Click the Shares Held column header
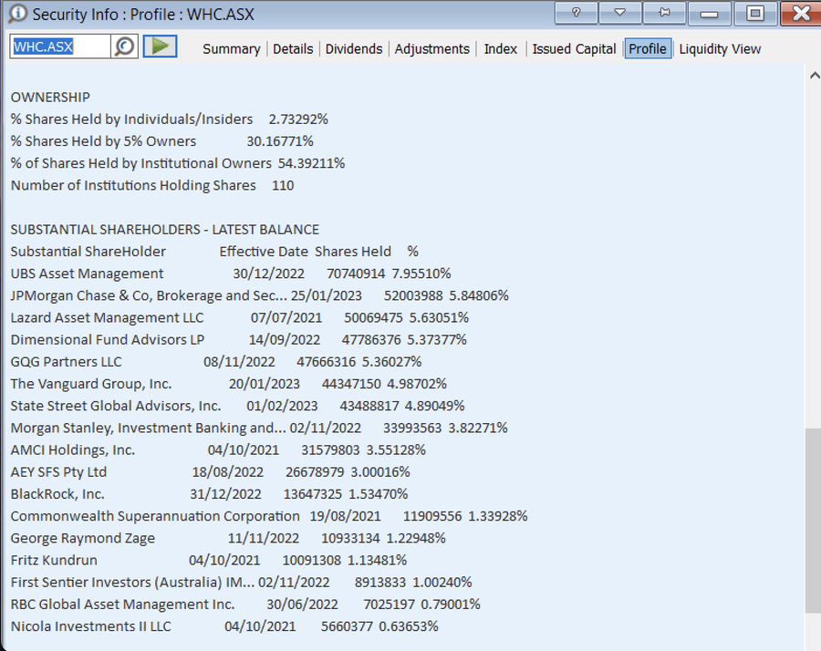This screenshot has width=821, height=651. click(353, 252)
